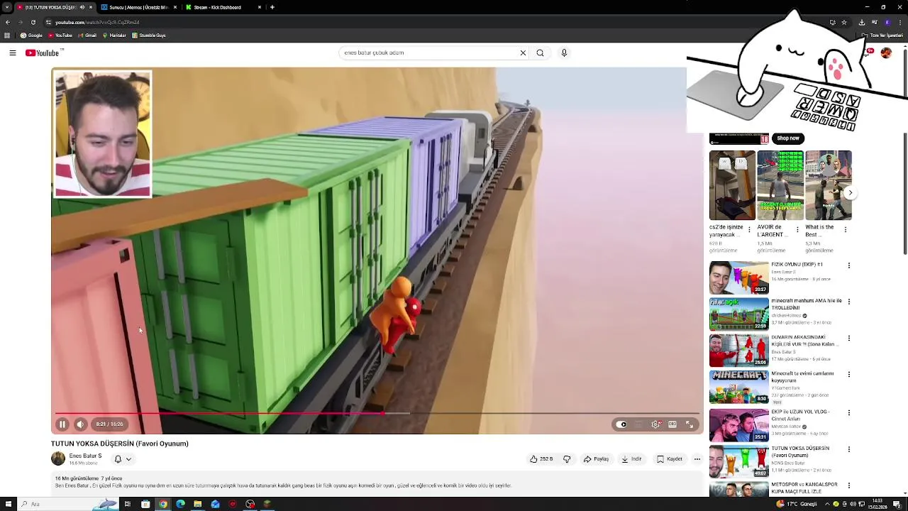Show hidden system tray icons

(829, 504)
